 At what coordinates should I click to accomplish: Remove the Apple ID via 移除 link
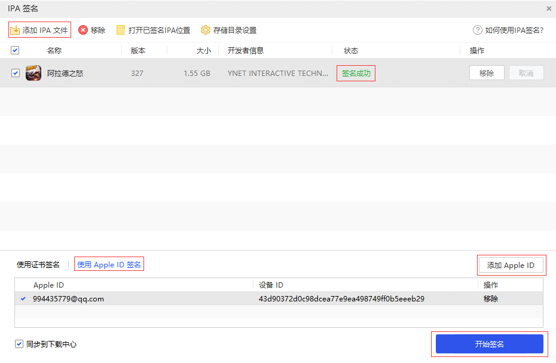491,298
